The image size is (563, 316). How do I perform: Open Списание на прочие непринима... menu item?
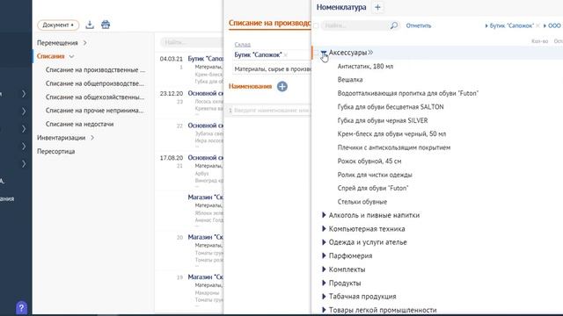(94, 111)
